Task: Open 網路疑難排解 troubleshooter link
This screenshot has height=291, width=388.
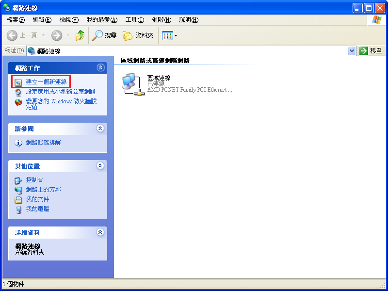Action: tap(43, 143)
